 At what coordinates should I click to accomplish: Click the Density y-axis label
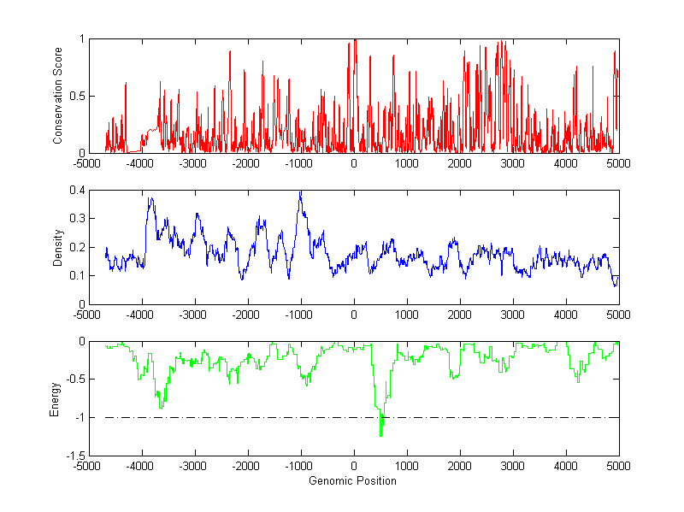(x=58, y=247)
